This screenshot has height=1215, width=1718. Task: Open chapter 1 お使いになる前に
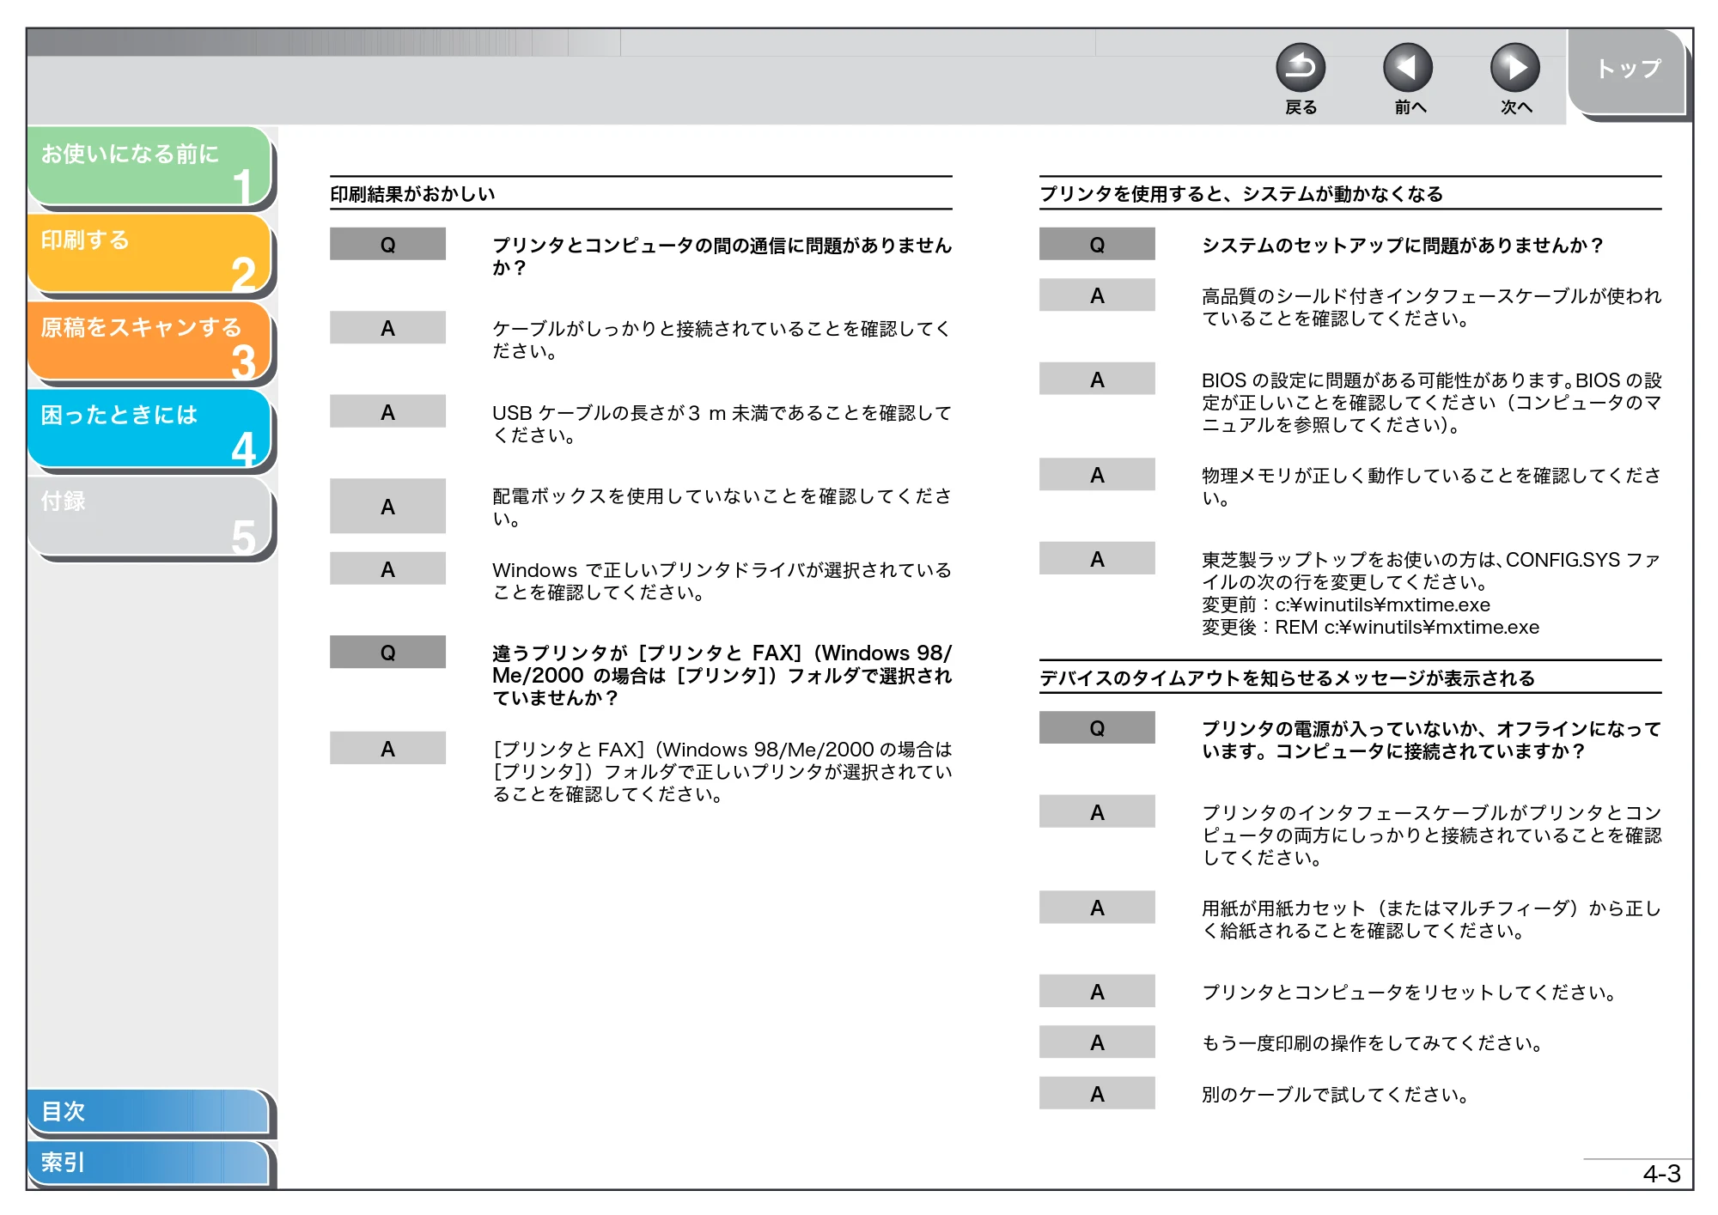(149, 166)
